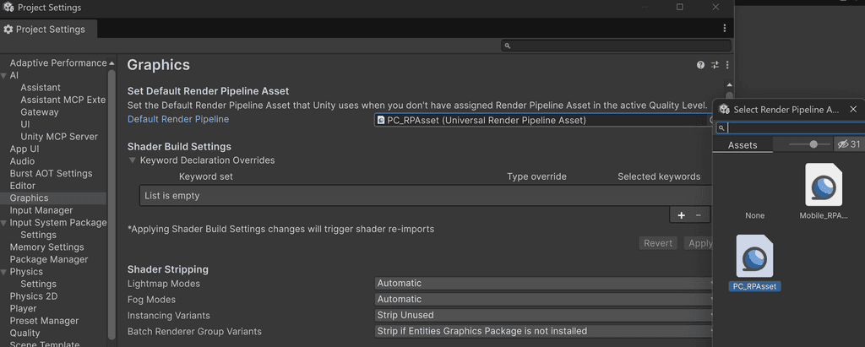
Task: Select Gateway under AI
Action: [39, 112]
